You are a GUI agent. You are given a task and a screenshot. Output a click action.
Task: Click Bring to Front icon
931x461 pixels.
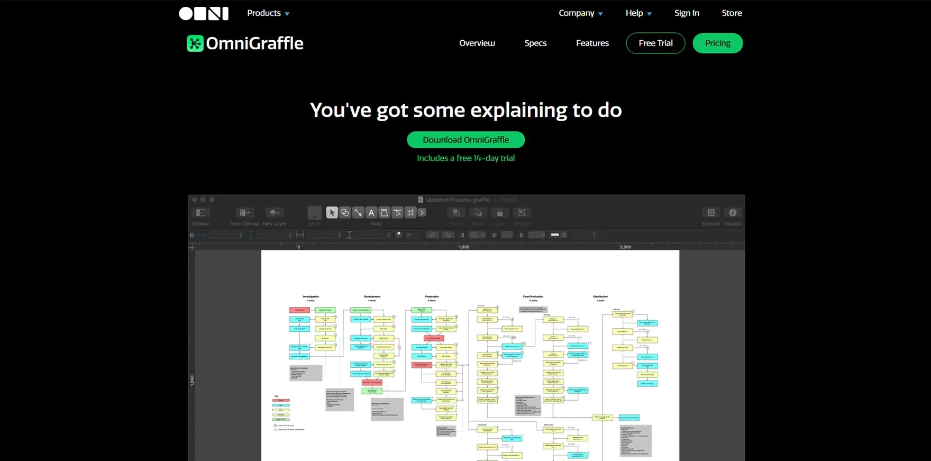[456, 213]
